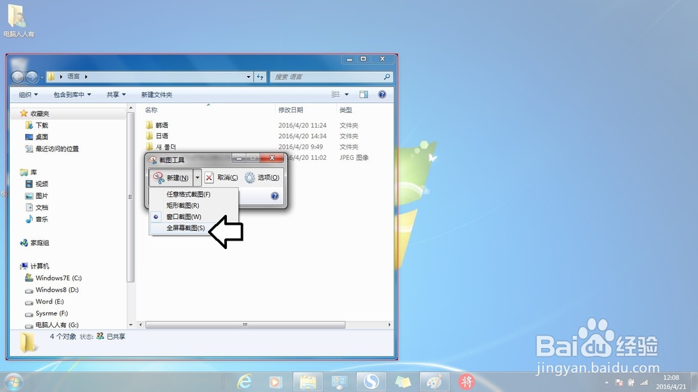This screenshot has height=392, width=698.
Task: Open the address bar history dropdown
Action: point(248,77)
